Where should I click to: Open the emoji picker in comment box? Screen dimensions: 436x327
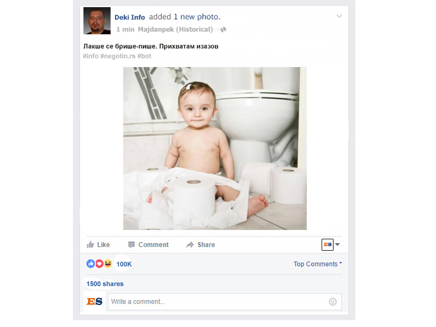pos(332,301)
